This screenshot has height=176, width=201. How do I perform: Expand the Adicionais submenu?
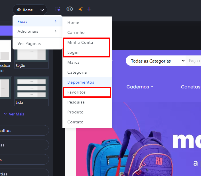[37, 31]
